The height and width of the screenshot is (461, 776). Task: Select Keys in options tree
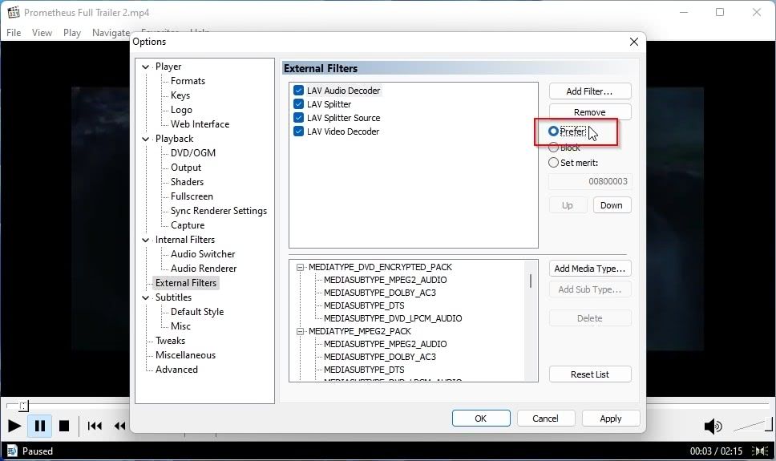pyautogui.click(x=180, y=95)
